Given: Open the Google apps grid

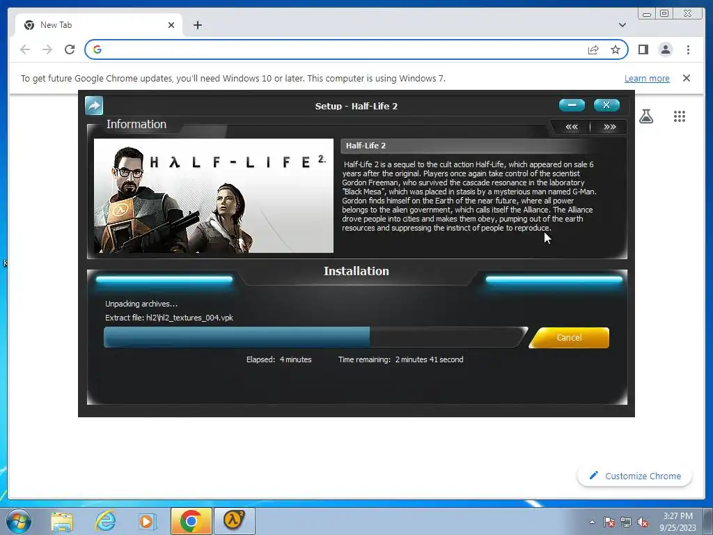Looking at the screenshot, I should click(x=680, y=116).
